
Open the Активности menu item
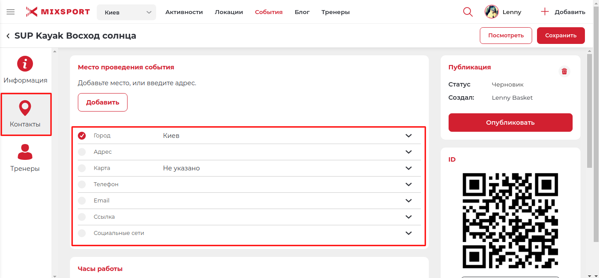coord(184,12)
